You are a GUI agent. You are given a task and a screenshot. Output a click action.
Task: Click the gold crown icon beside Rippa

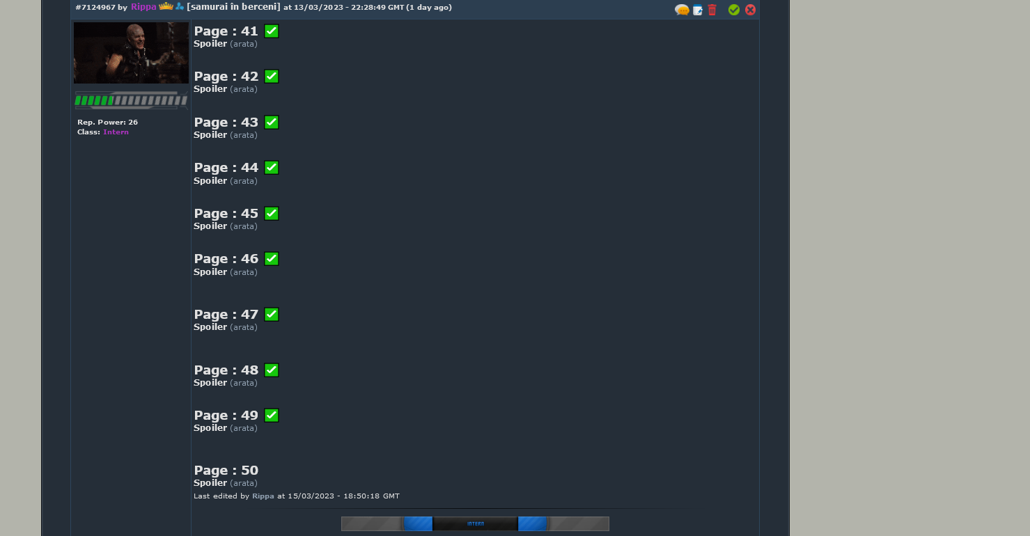166,6
